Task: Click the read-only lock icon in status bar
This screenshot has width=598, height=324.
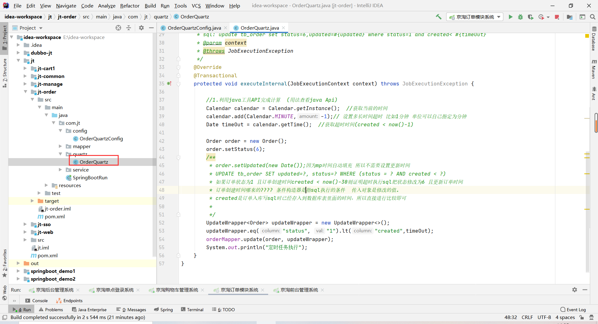Action: (581, 317)
